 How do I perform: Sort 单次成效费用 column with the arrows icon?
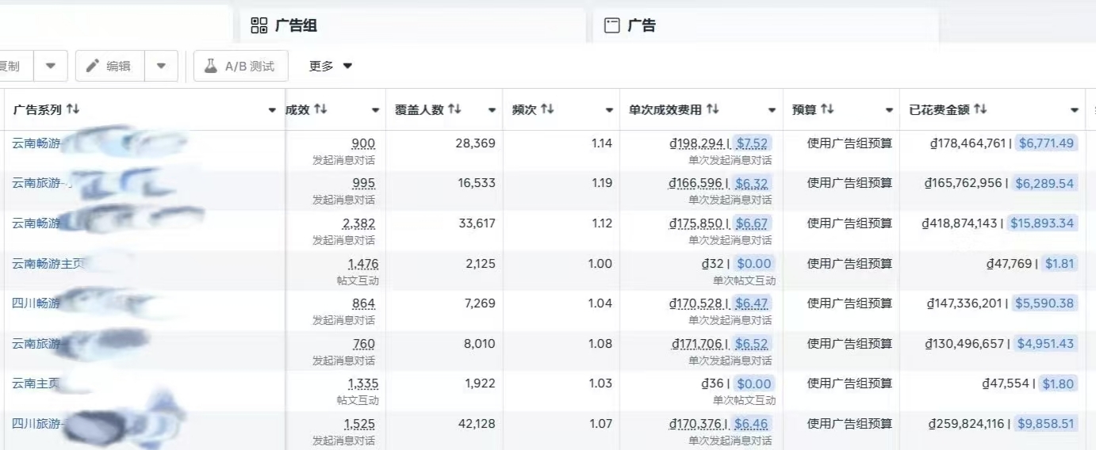pyautogui.click(x=712, y=109)
